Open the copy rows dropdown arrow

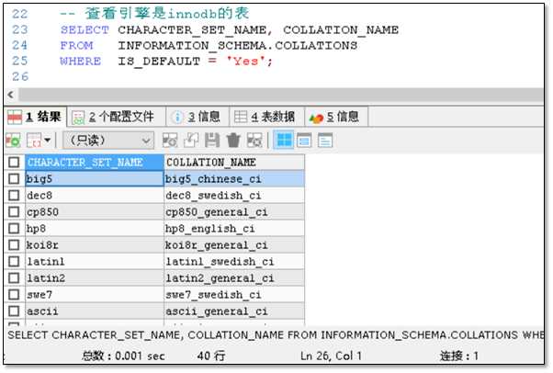48,141
